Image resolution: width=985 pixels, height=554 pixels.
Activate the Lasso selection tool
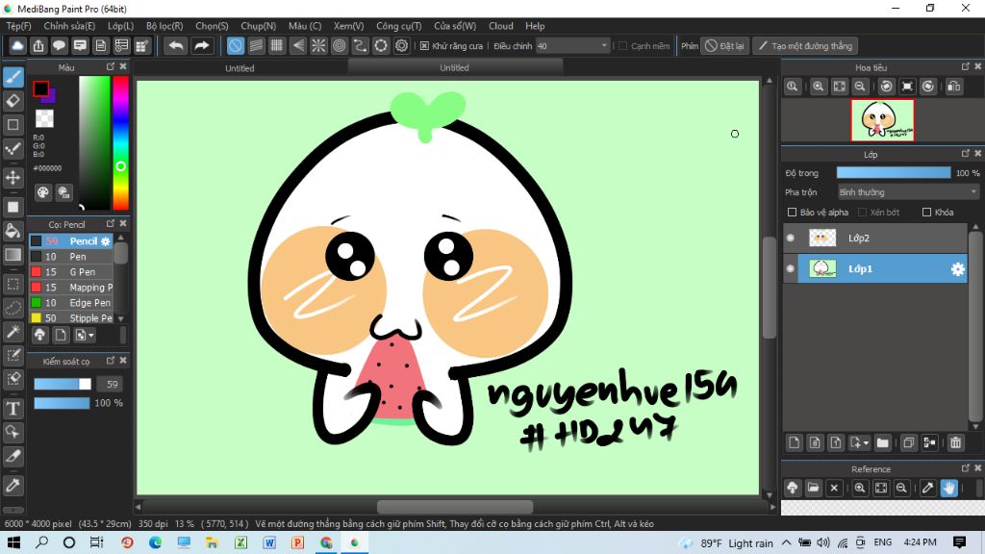click(x=13, y=308)
